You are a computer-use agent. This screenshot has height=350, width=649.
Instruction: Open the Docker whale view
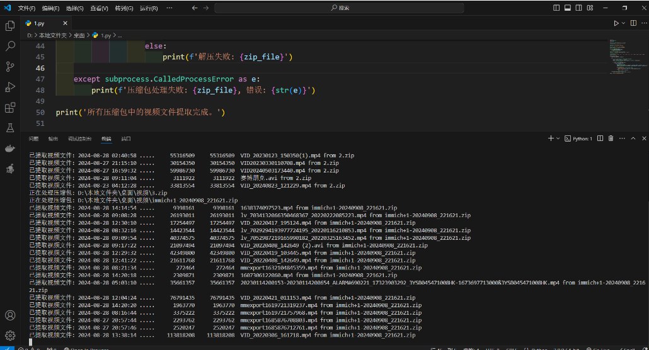point(10,149)
